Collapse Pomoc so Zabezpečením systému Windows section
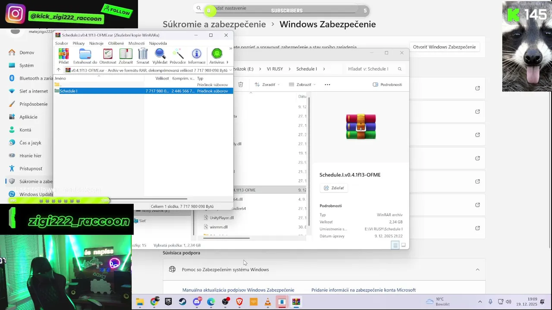The image size is (552, 310). click(x=477, y=270)
